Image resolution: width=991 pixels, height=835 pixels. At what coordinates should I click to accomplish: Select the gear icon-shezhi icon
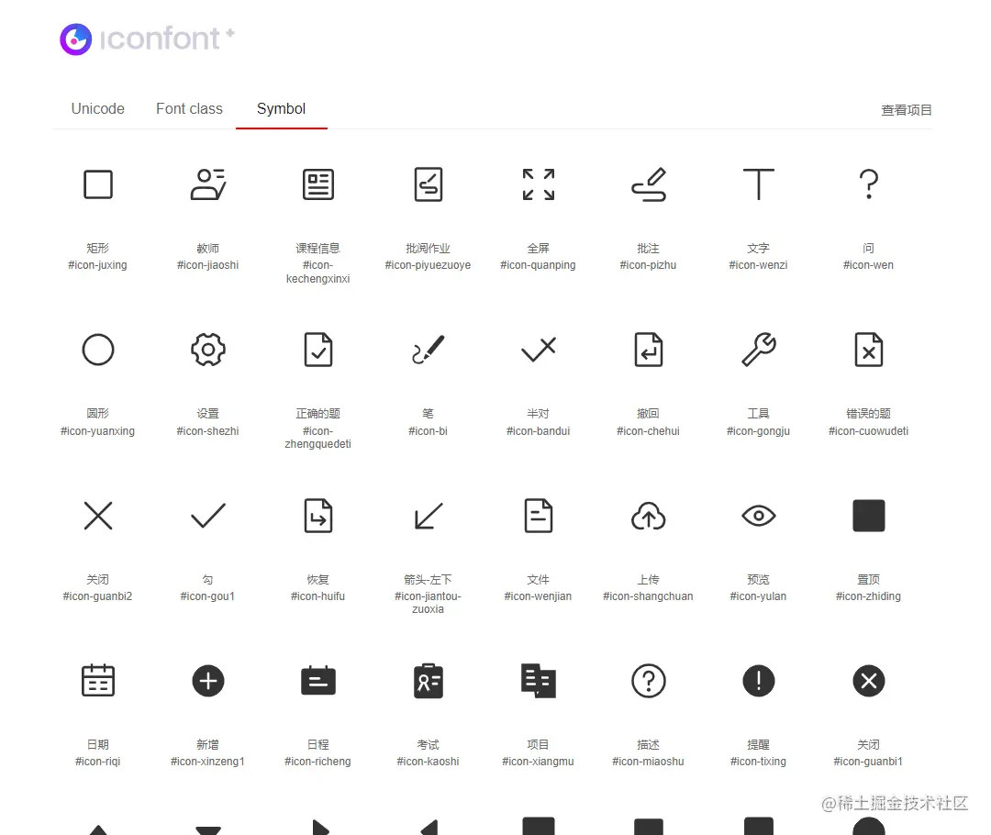(x=208, y=351)
